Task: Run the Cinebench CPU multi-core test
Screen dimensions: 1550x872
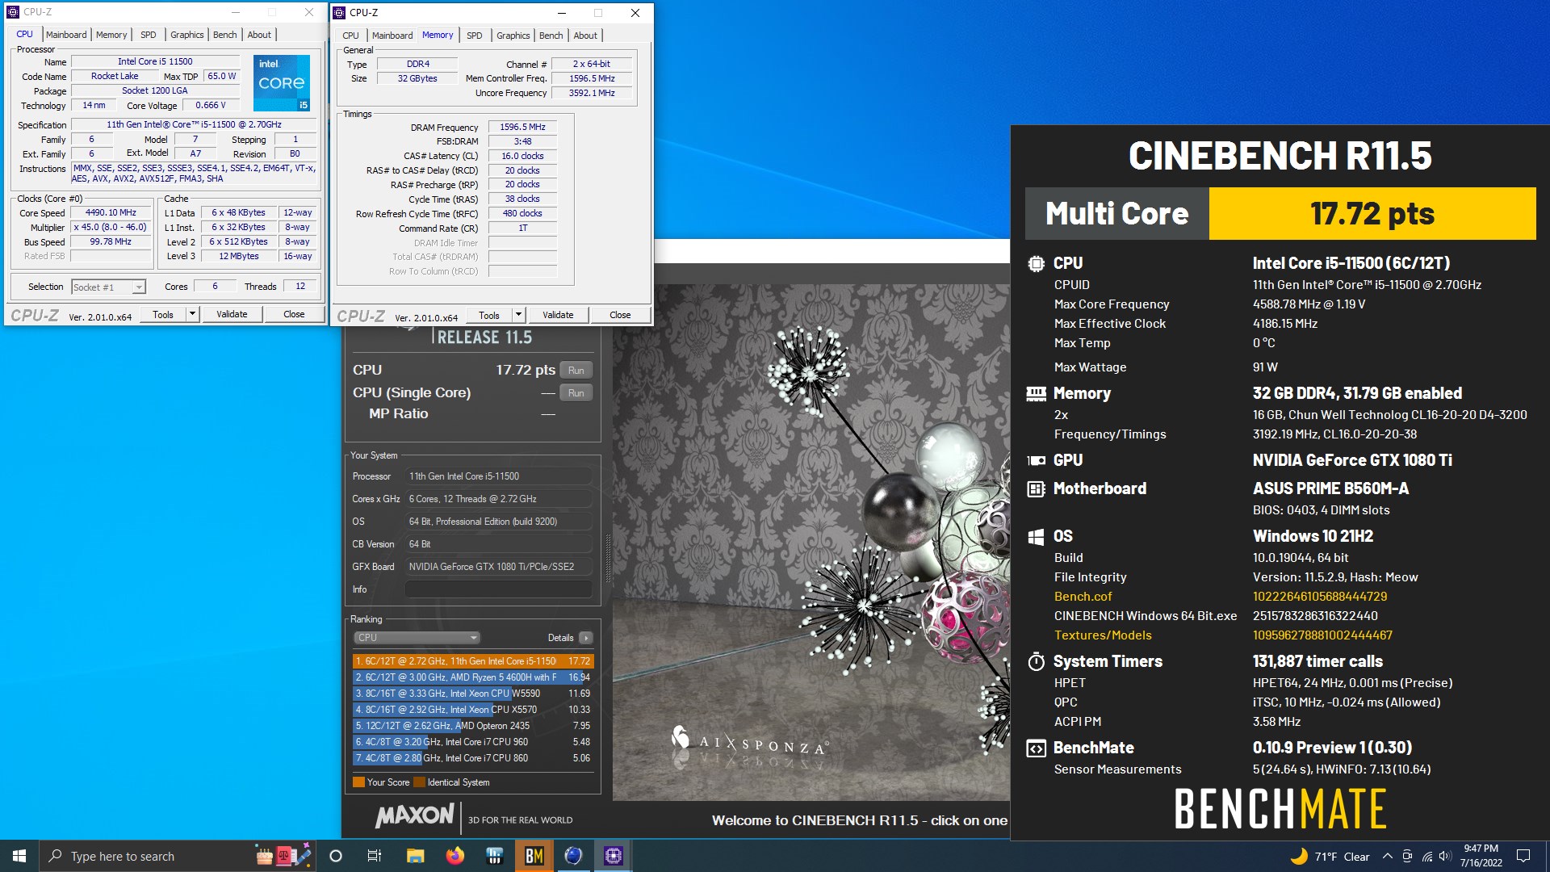Action: point(576,371)
